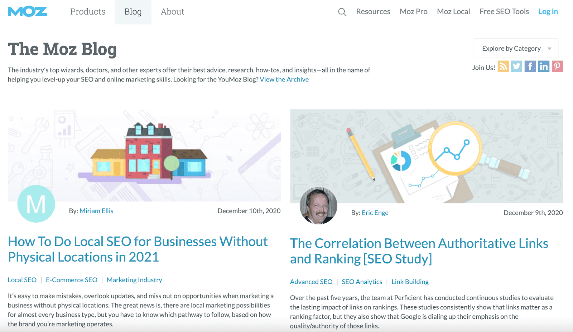Filter by SEO Analytics category
The image size is (573, 332).
point(362,282)
